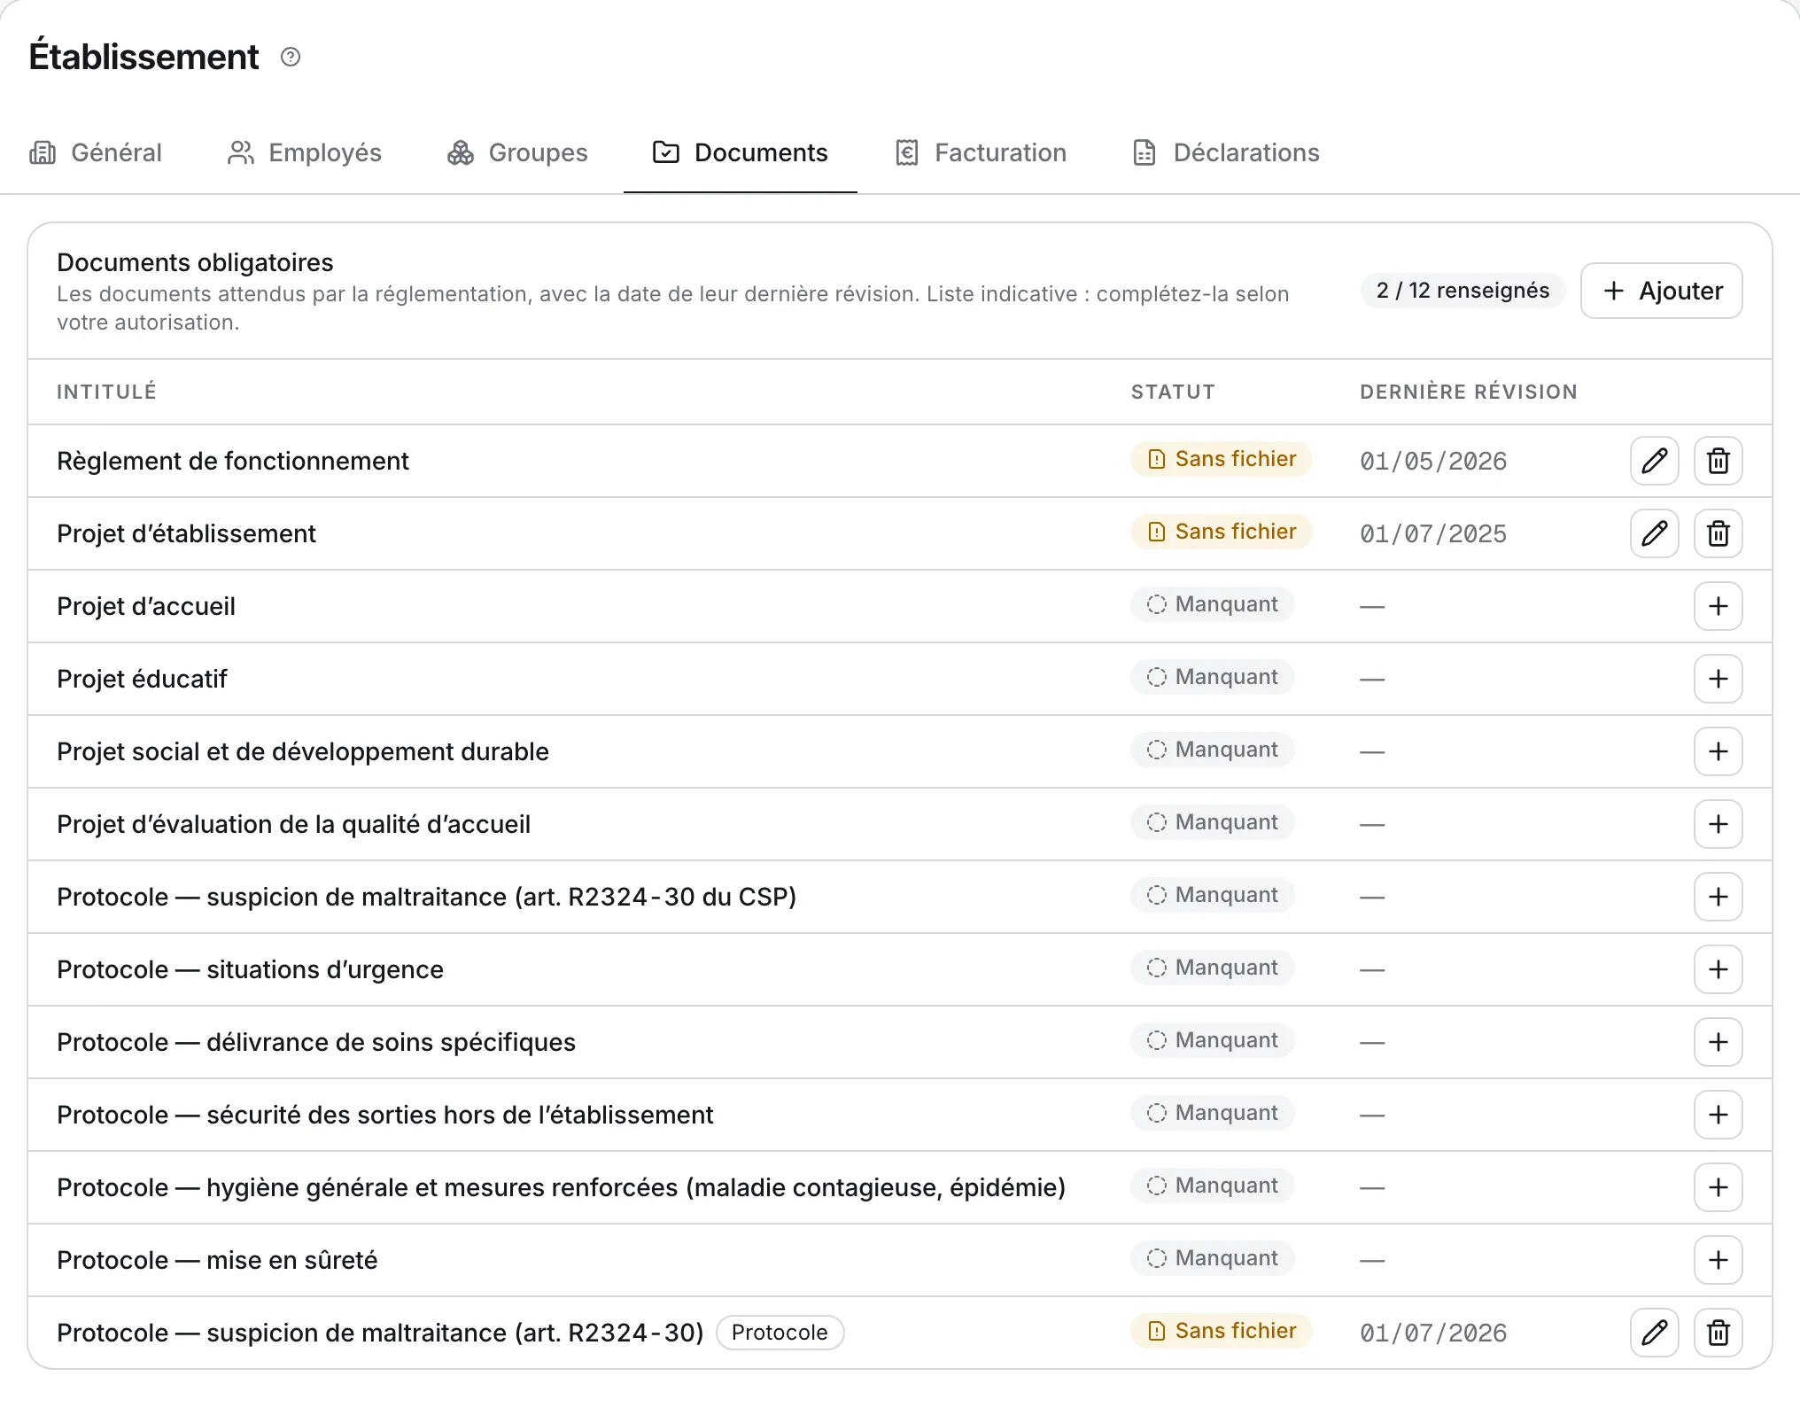Click the help icon next to Établissement

[x=291, y=58]
